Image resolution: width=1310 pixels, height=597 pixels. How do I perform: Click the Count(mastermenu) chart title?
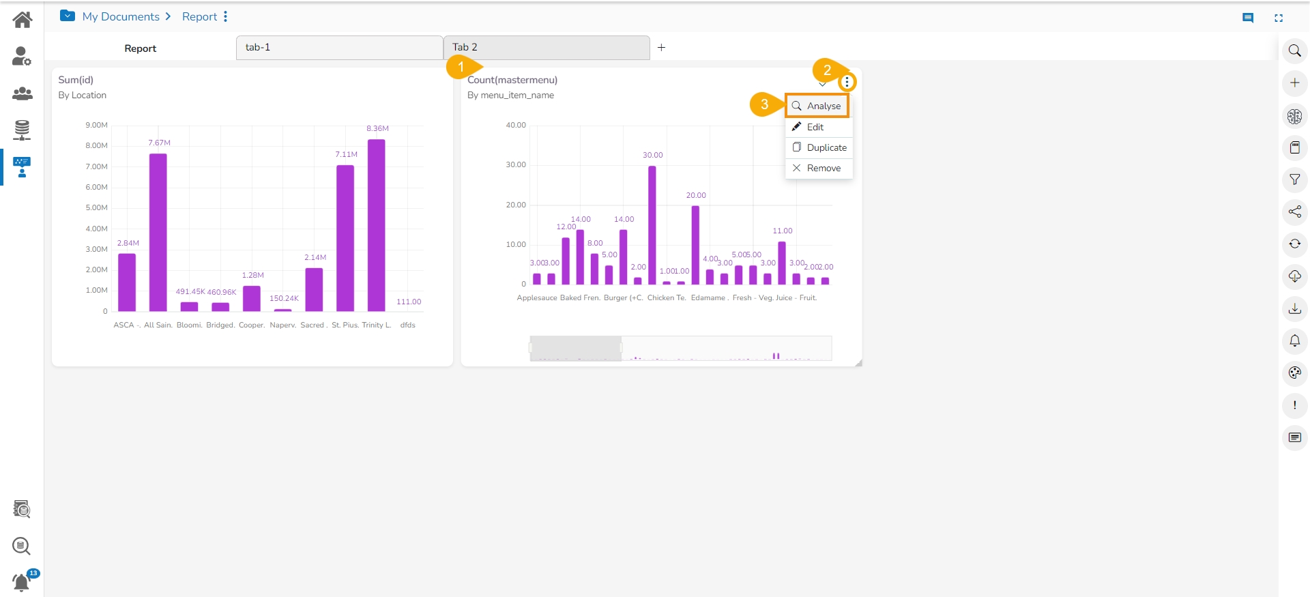click(512, 80)
